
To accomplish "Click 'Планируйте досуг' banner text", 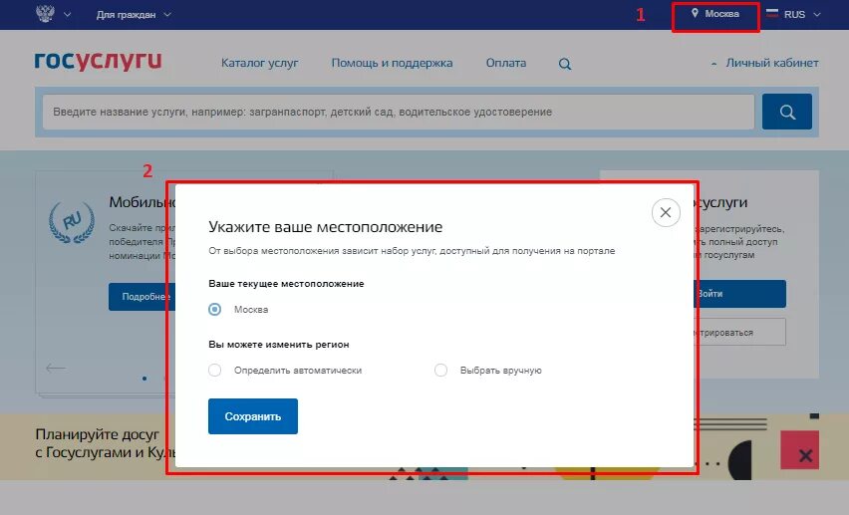I will tap(98, 434).
